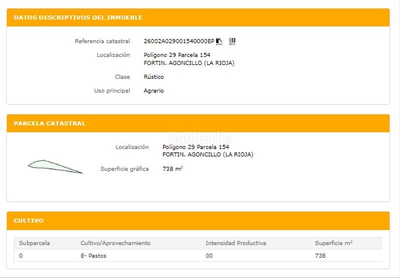This screenshot has height=278, width=400.
Task: Click the 'Intensidad Productiva' column header
Action: (x=235, y=243)
